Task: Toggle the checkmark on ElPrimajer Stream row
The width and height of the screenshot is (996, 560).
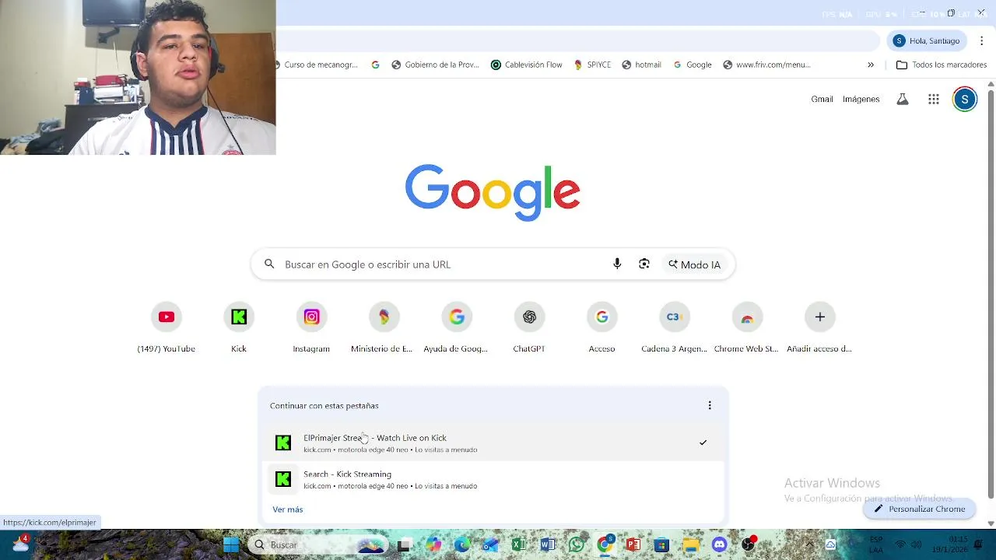Action: click(x=703, y=443)
